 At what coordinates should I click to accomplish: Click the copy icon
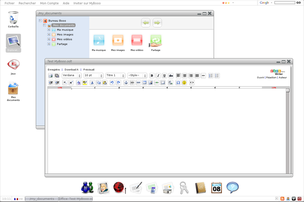coord(98,83)
